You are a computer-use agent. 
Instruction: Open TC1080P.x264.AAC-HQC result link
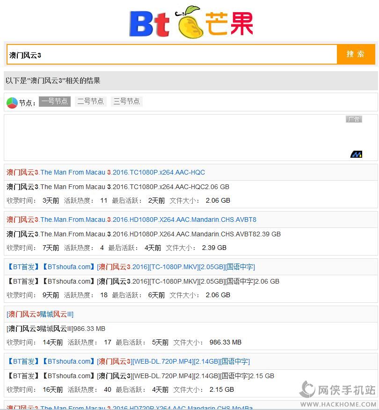106,172
